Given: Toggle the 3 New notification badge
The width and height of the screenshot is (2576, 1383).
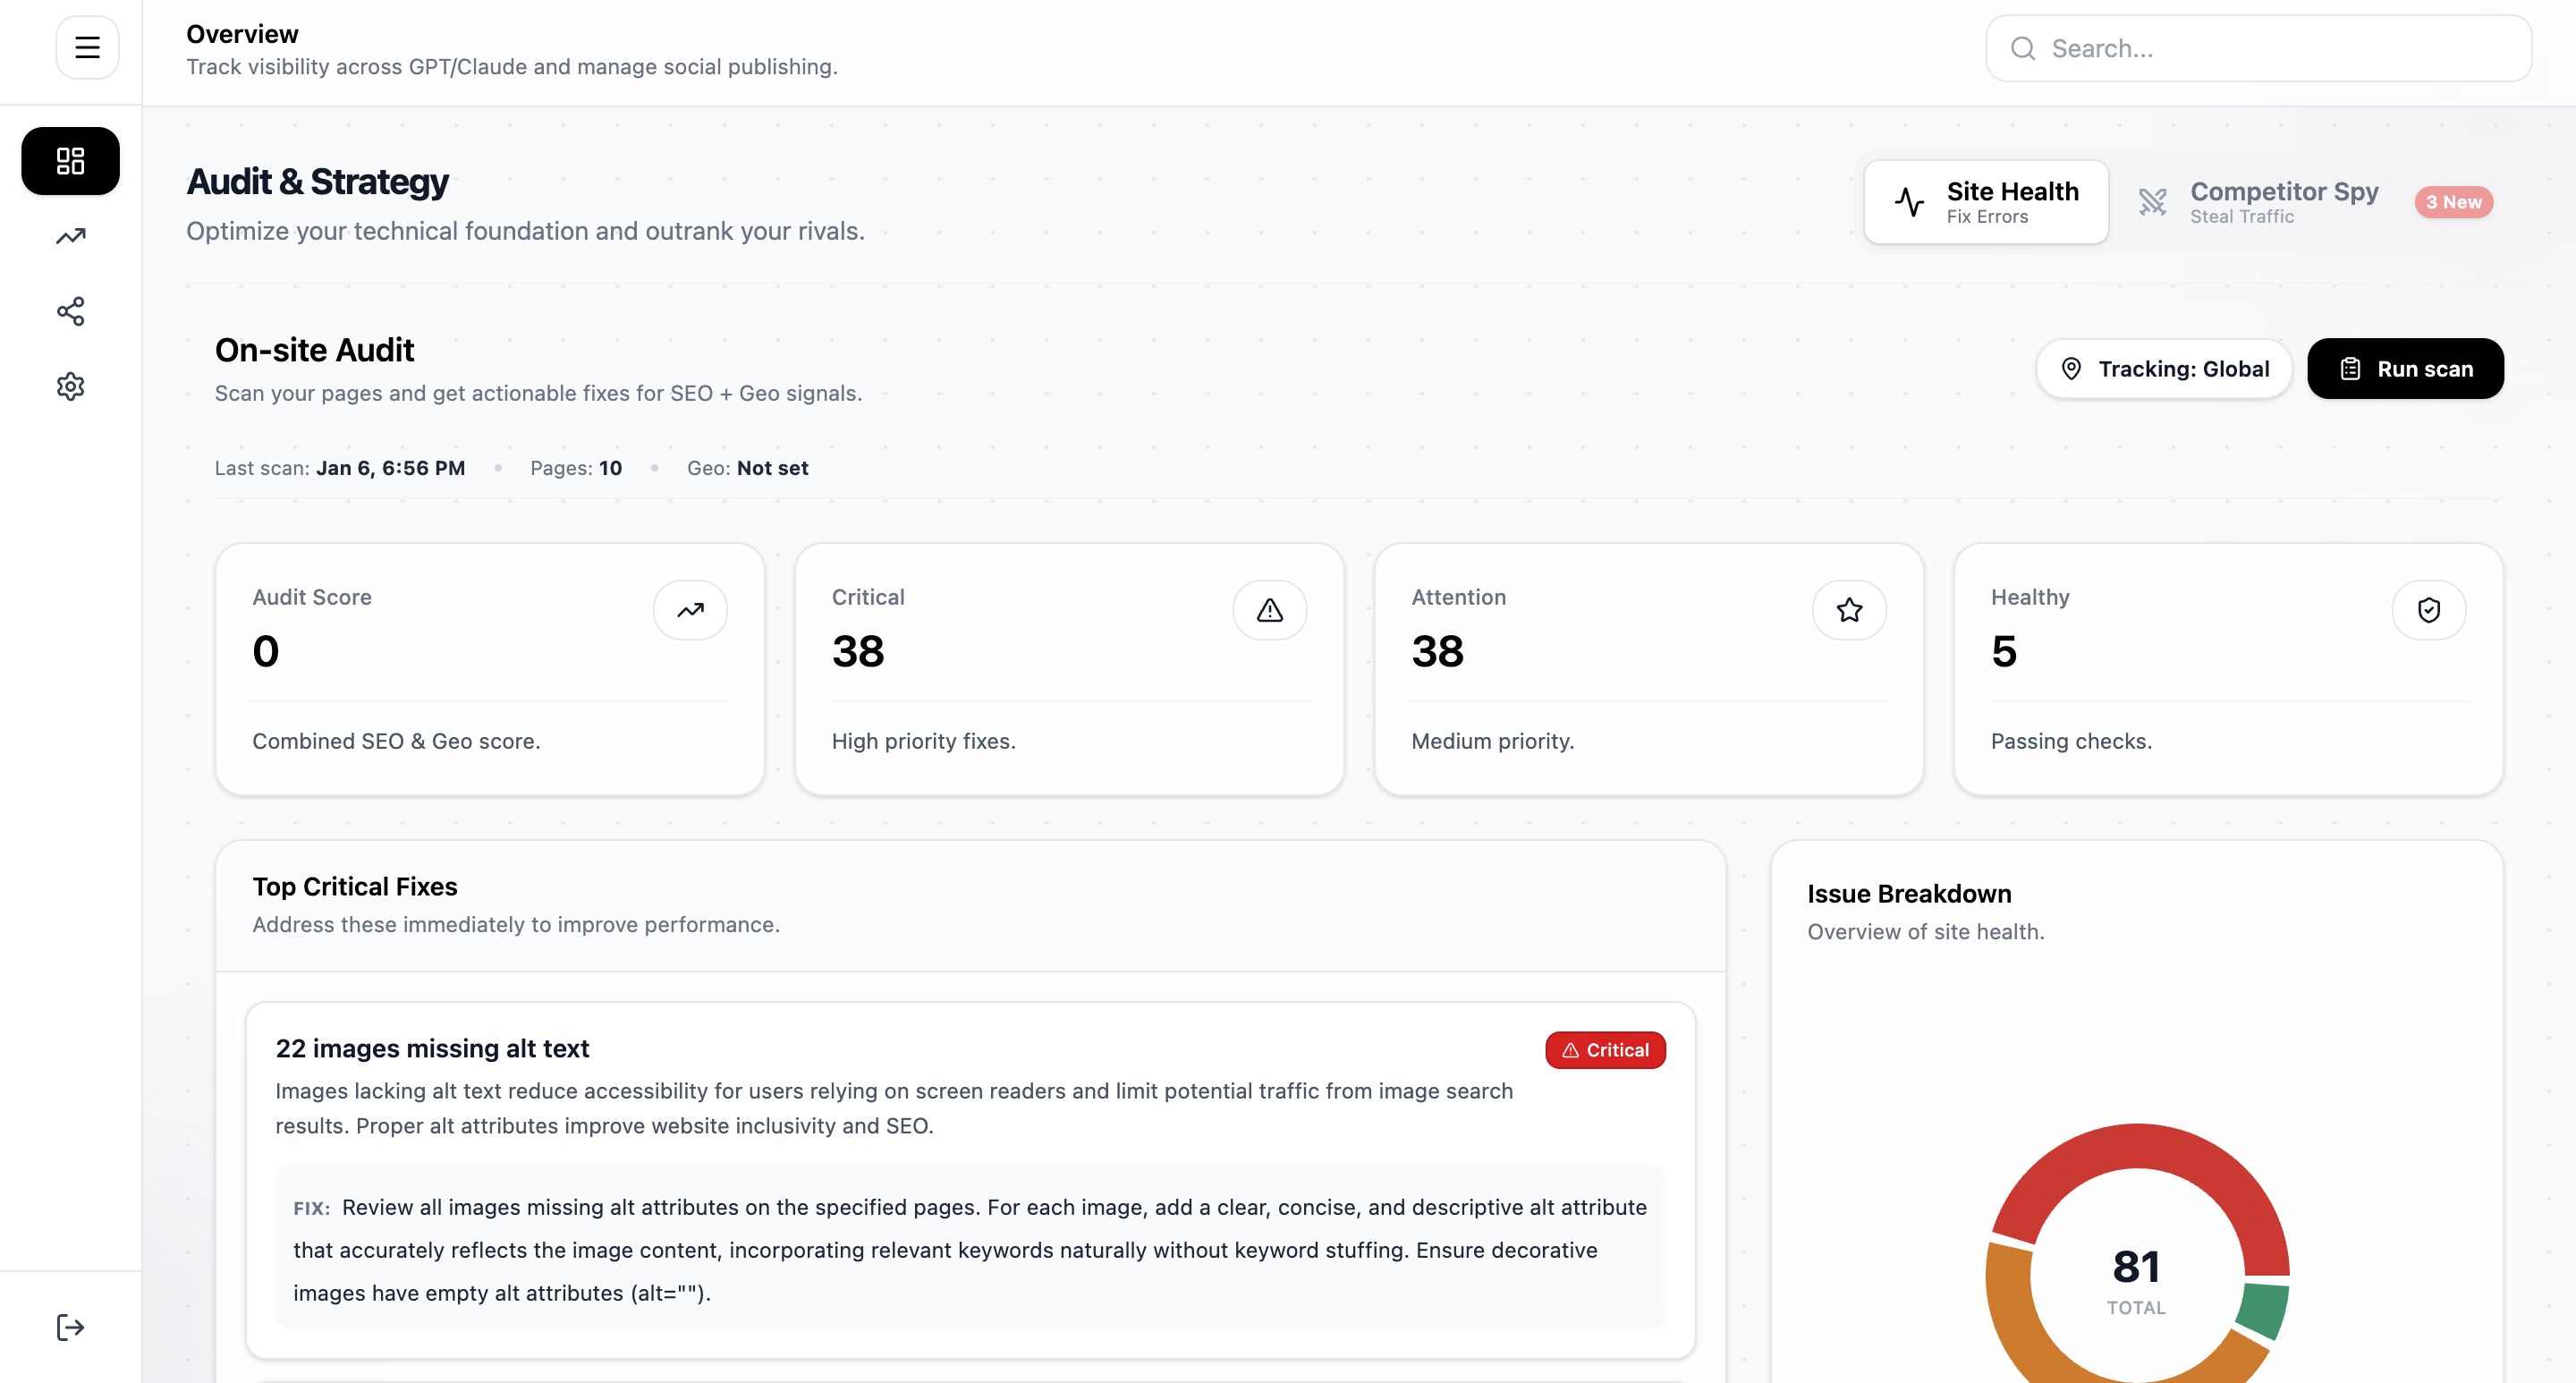Looking at the screenshot, I should pos(2454,202).
